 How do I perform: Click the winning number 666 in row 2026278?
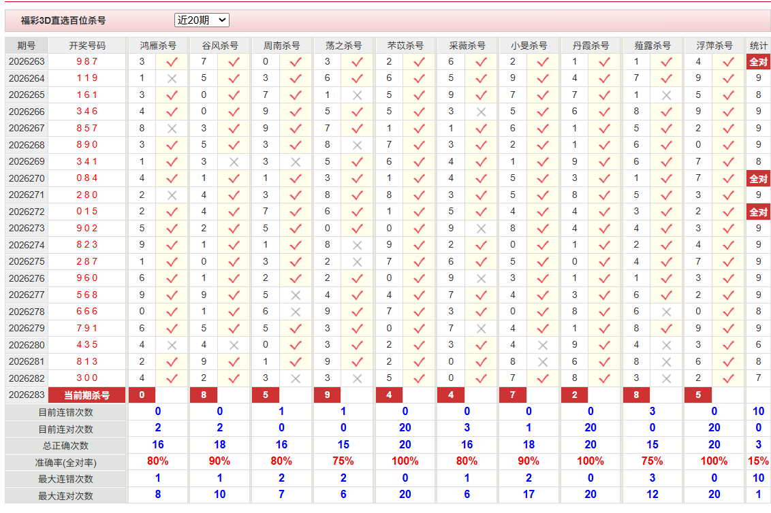pyautogui.click(x=87, y=312)
